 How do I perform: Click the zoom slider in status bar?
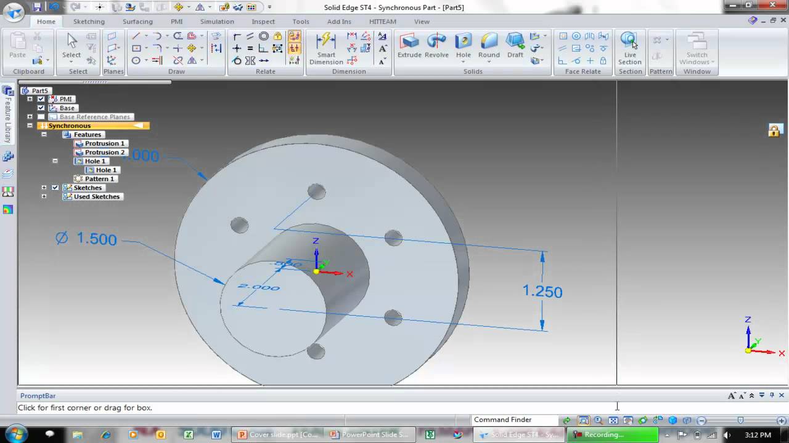(740, 420)
